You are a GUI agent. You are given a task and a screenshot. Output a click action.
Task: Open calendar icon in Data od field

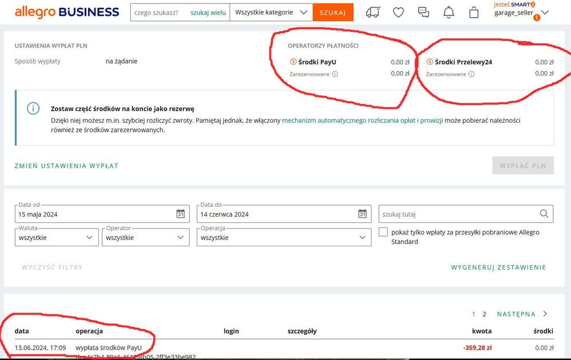(181, 214)
